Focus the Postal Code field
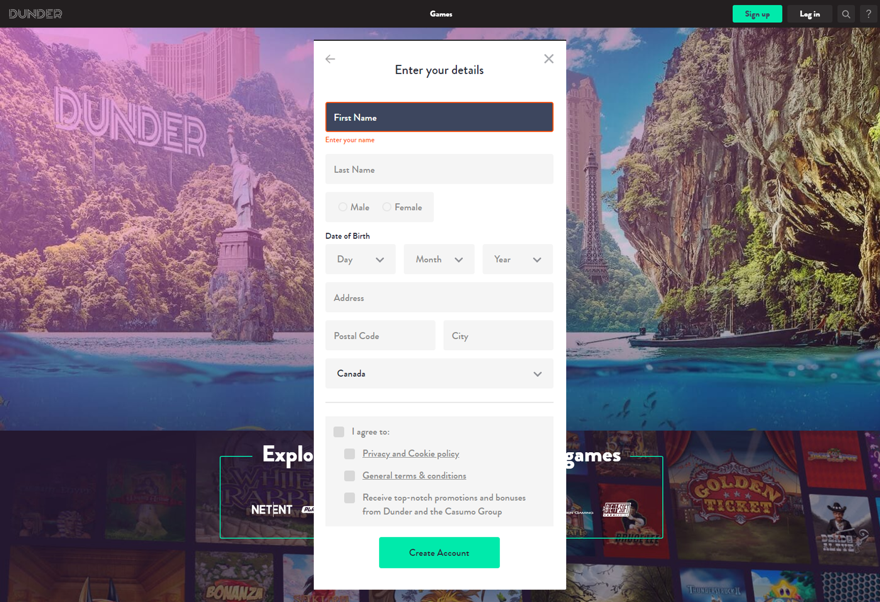The image size is (880, 602). point(380,335)
